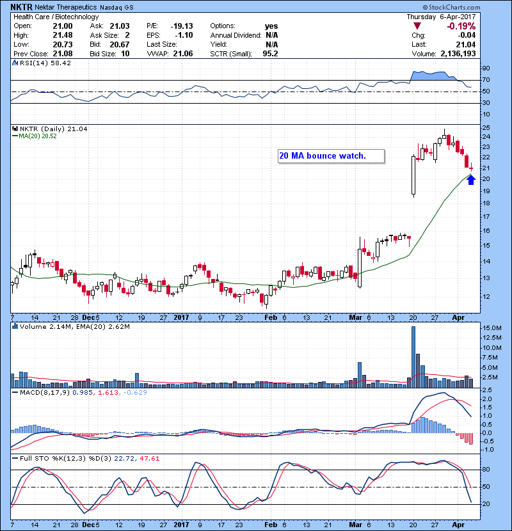The image size is (512, 531).
Task: Click the candlestick icon beside NKTR (Daily)
Action: [15, 129]
